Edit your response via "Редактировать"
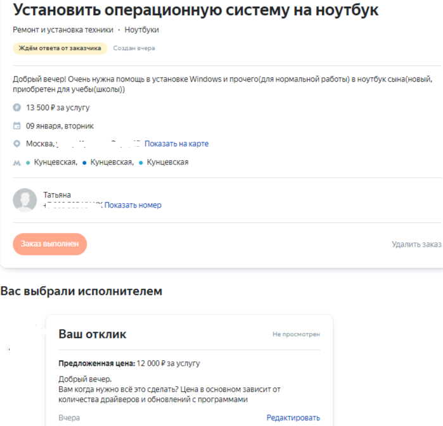This screenshot has height=426, width=443. pyautogui.click(x=293, y=418)
